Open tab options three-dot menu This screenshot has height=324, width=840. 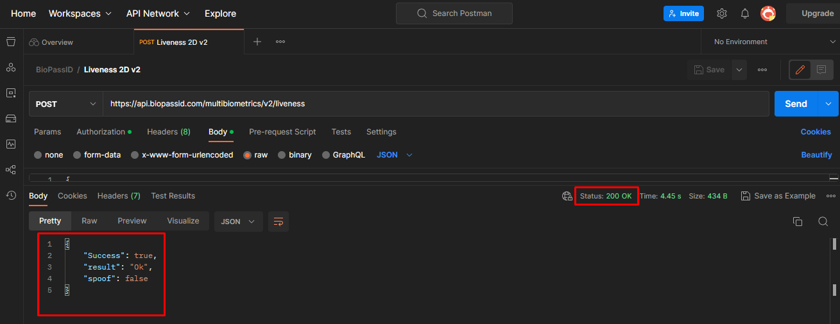(x=280, y=42)
